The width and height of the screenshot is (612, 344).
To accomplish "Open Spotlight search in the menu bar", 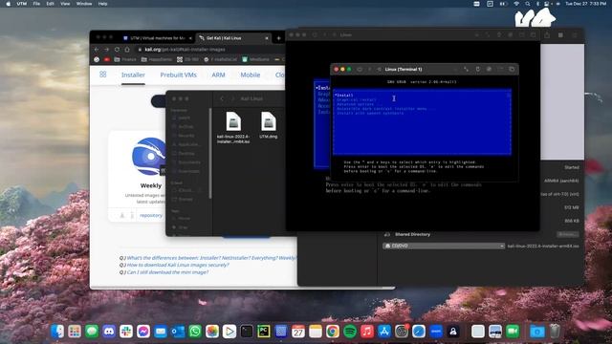I will click(528, 4).
